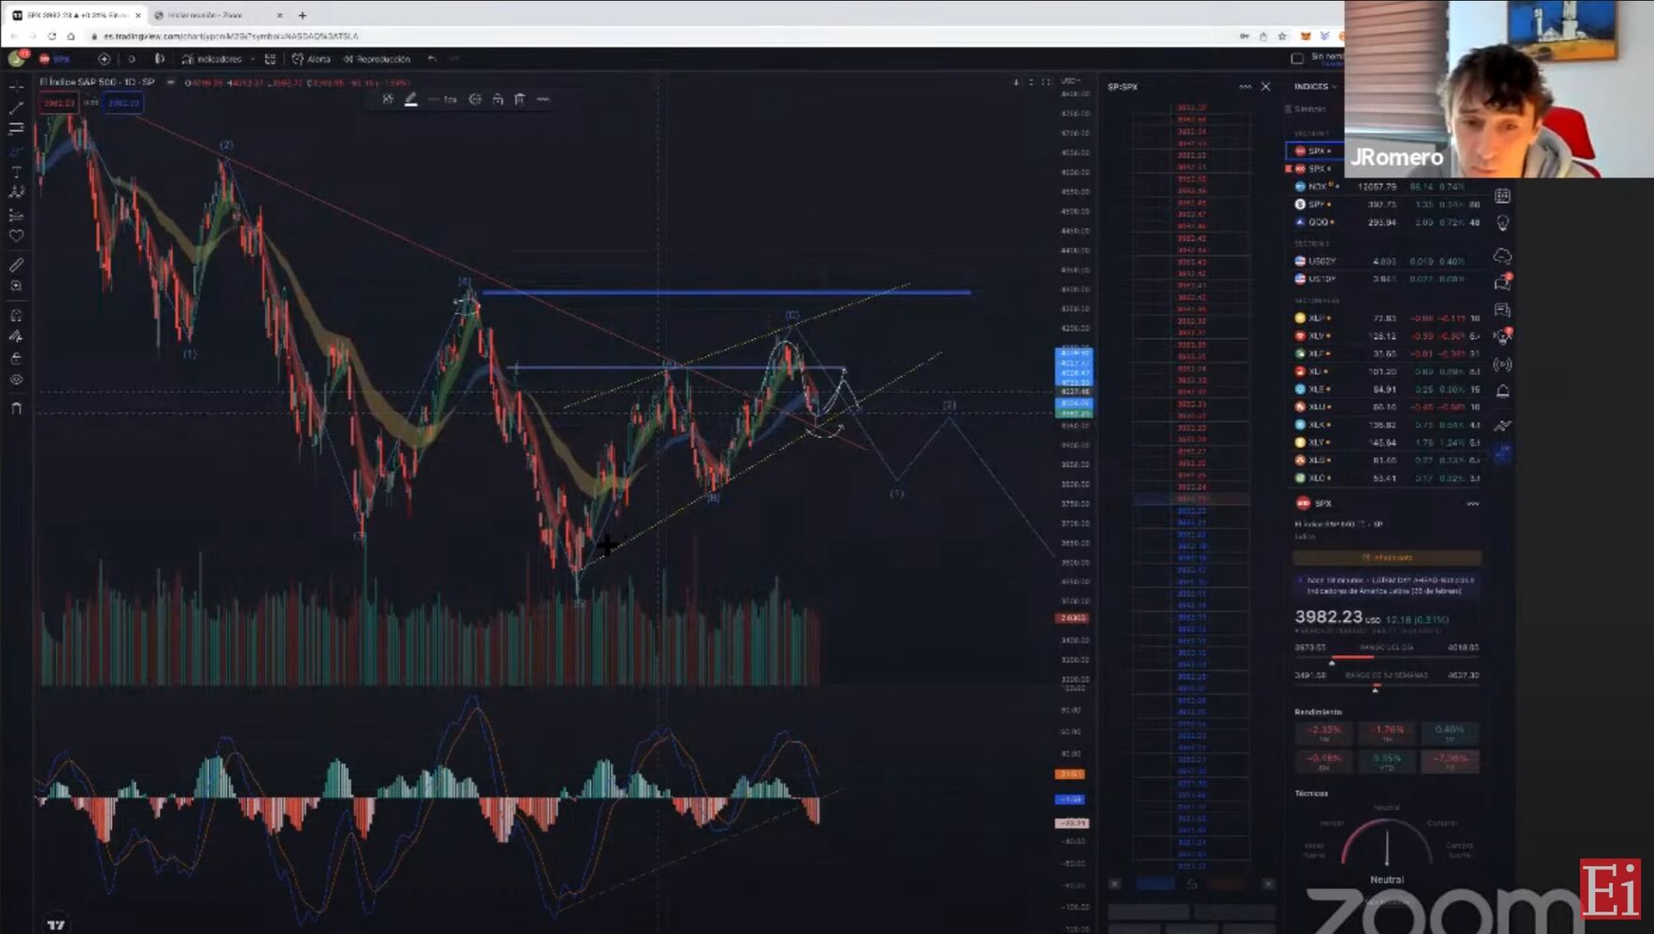1654x934 pixels.
Task: Select NDX in the watchlist
Action: (1386, 187)
